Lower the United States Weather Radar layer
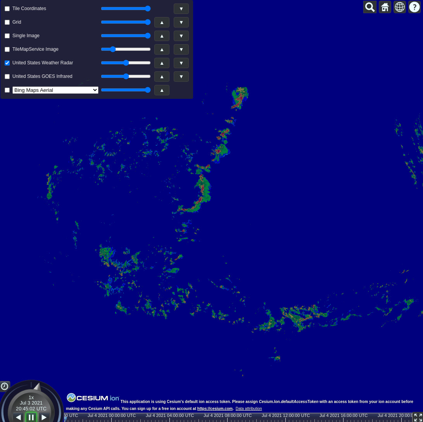The image size is (423, 422). (181, 63)
